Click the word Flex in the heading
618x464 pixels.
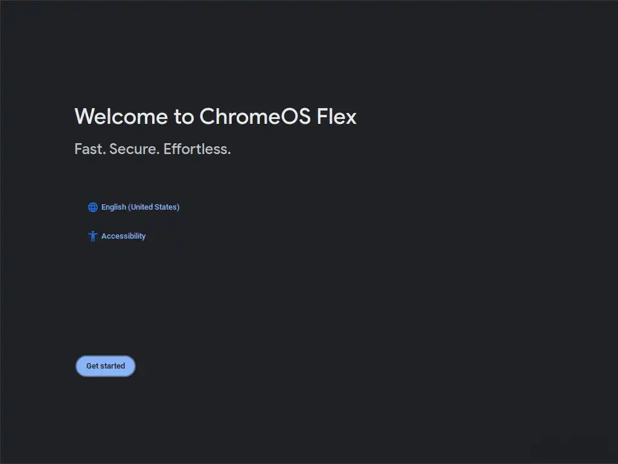(x=337, y=116)
